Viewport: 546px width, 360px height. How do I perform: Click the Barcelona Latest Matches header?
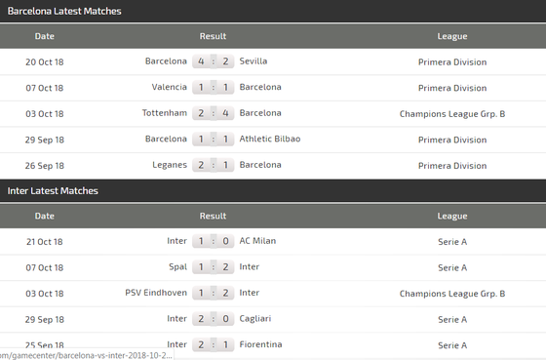[x=64, y=11]
